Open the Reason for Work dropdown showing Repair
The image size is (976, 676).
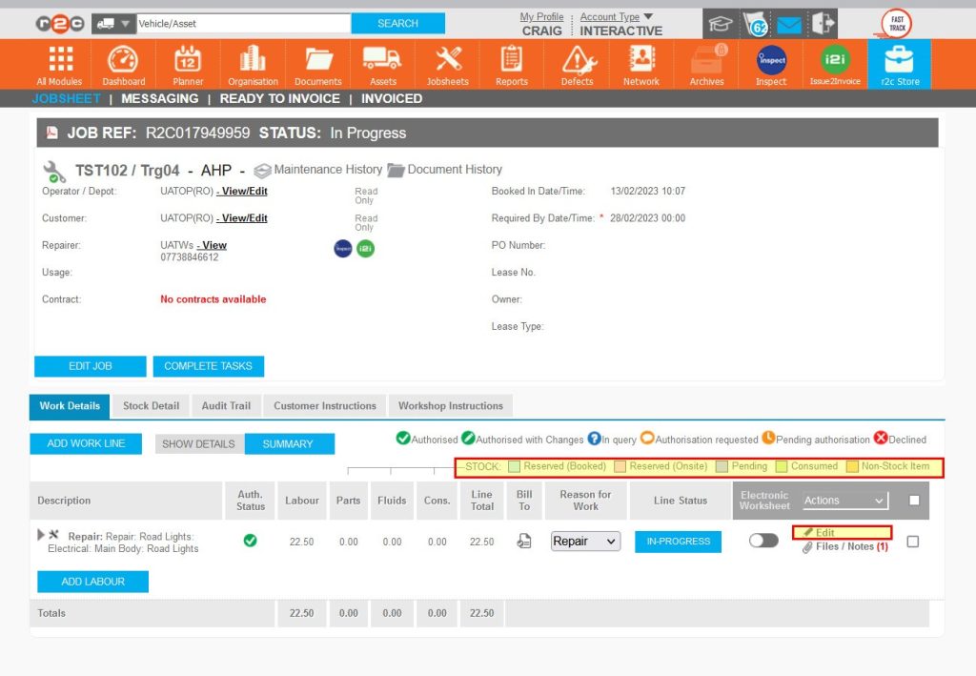coord(584,541)
